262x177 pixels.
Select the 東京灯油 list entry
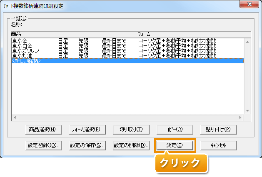[22, 55]
